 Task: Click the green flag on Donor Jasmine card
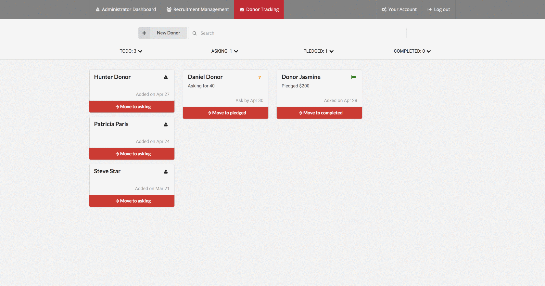point(353,77)
